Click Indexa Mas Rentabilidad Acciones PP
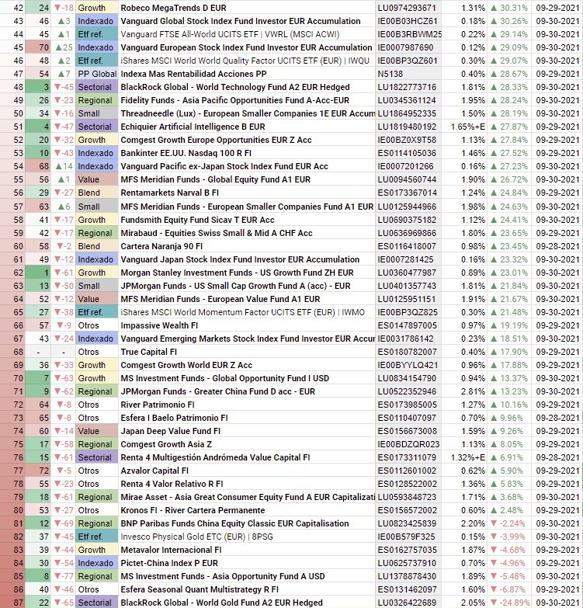 (x=193, y=74)
